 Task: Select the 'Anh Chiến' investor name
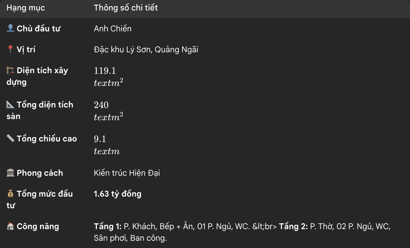pos(113,28)
